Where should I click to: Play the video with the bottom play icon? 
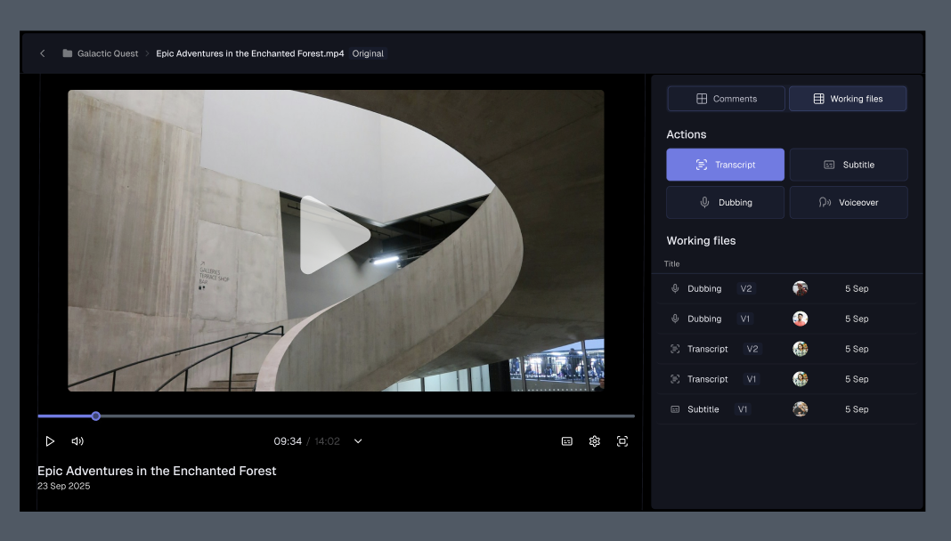50,441
